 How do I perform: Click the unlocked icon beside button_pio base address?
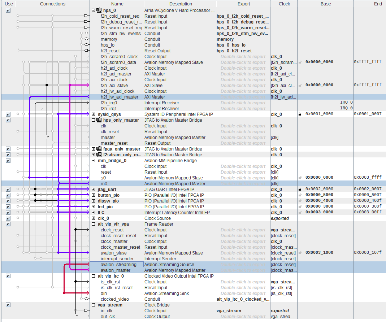300,195
